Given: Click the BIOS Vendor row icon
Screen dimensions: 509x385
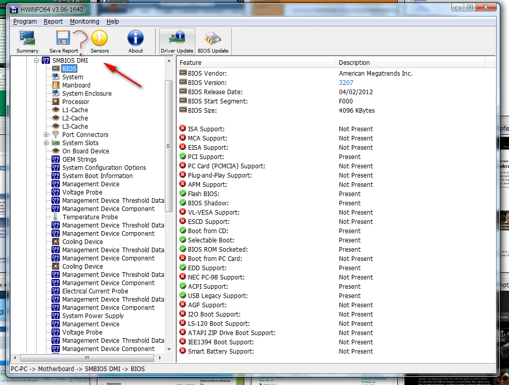Looking at the screenshot, I should click(183, 73).
